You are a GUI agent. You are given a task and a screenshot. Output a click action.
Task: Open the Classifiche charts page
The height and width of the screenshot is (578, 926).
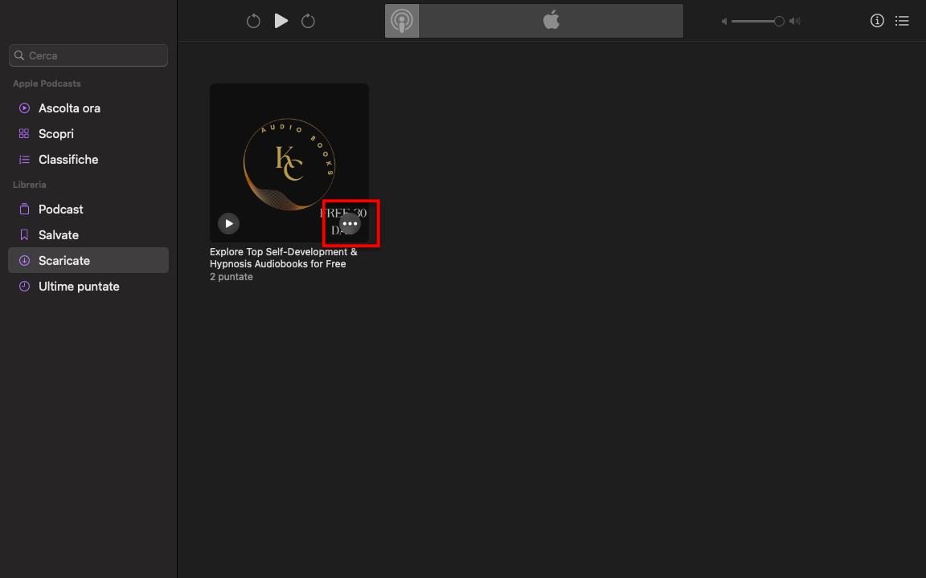click(x=68, y=159)
